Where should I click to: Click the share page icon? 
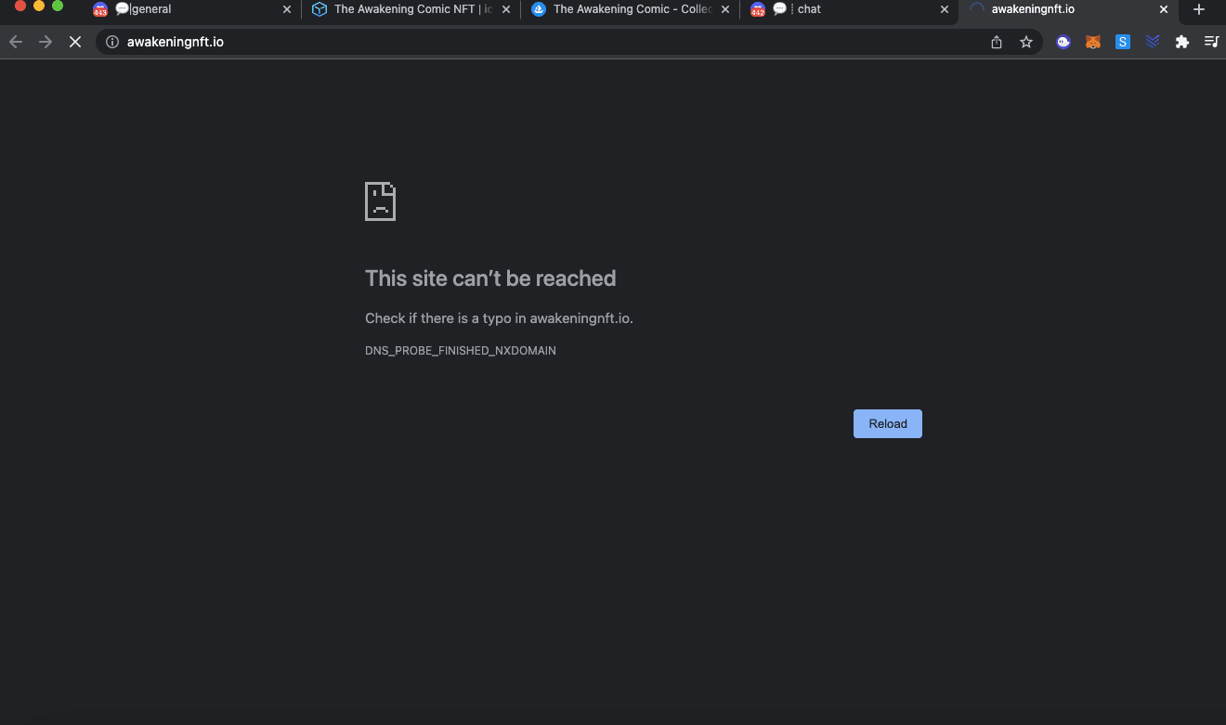pos(997,42)
